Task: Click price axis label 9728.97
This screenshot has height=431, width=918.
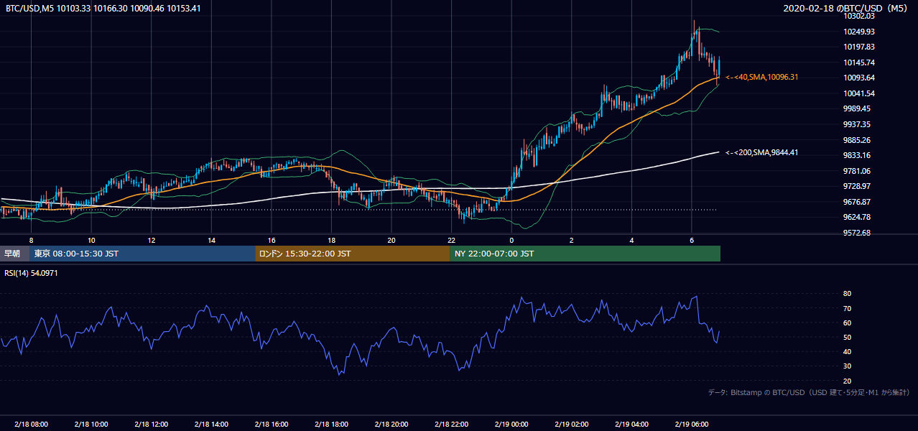Action: pyautogui.click(x=856, y=186)
